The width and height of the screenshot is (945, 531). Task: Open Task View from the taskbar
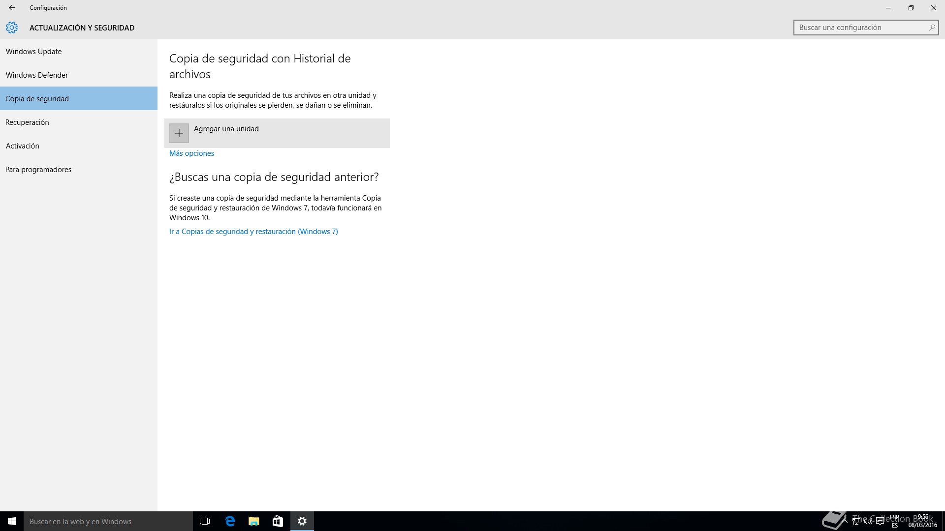205,521
